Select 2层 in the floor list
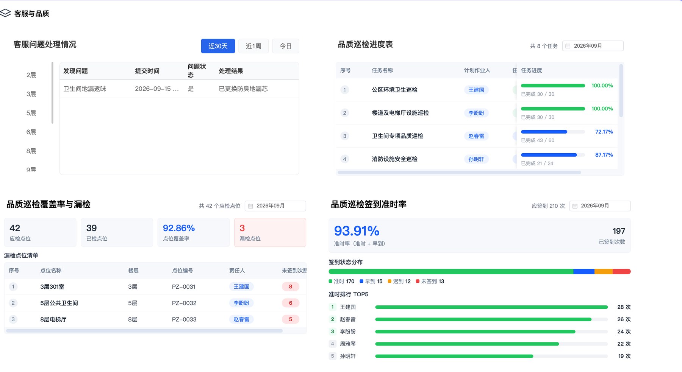Image resolution: width=682 pixels, height=372 pixels. [31, 75]
